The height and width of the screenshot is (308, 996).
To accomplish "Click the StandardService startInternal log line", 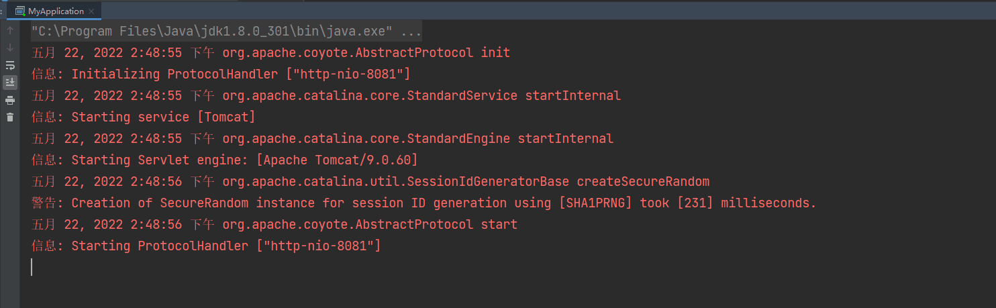I will (326, 95).
